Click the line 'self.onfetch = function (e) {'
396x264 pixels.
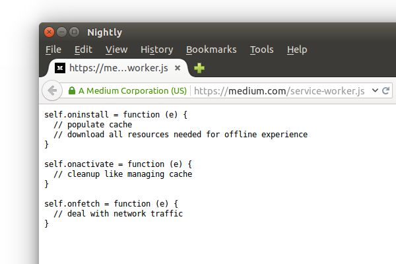[112, 204]
